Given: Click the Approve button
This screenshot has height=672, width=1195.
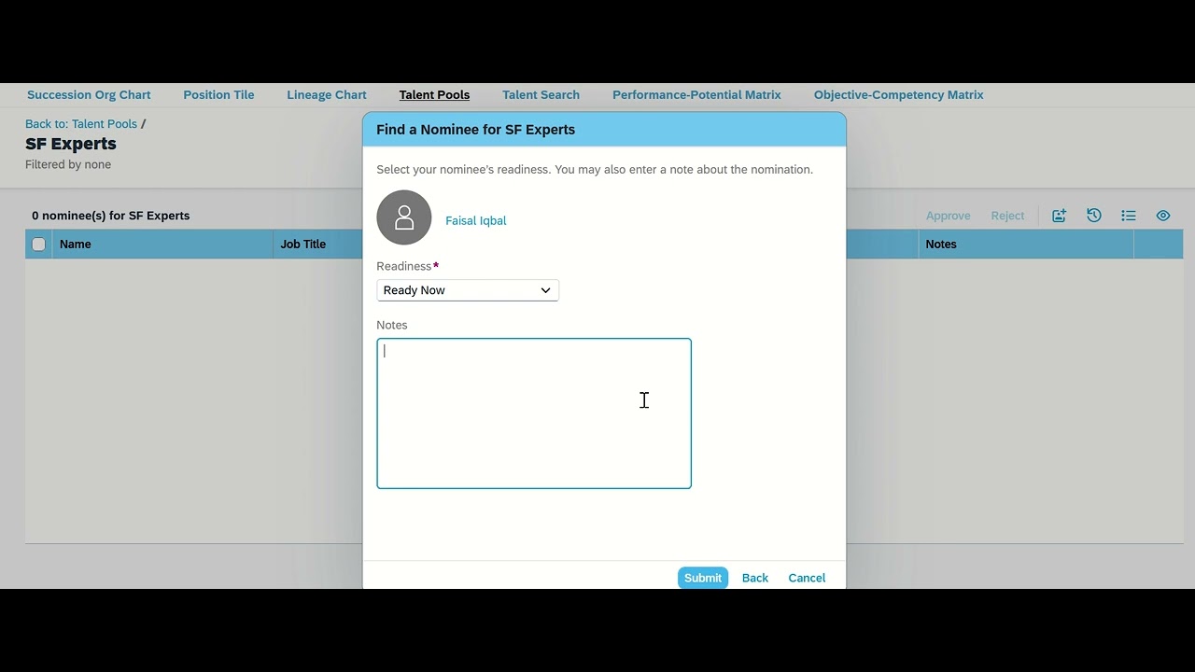Looking at the screenshot, I should pyautogui.click(x=949, y=216).
